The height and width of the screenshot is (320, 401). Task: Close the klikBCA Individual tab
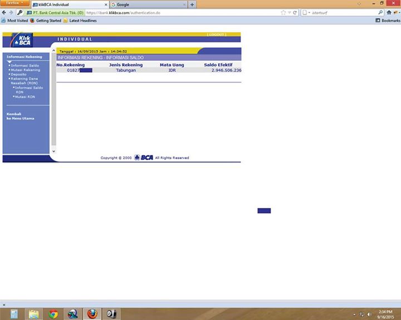[x=106, y=4]
